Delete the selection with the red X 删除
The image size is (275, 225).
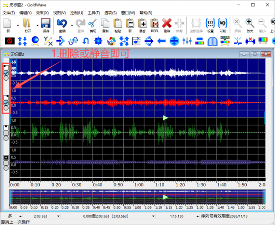pos(167,25)
